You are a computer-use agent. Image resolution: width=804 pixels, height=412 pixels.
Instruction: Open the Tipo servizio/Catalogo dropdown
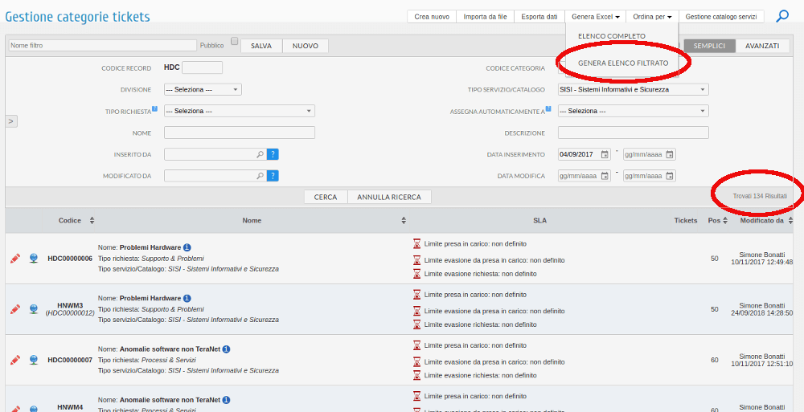pos(634,89)
